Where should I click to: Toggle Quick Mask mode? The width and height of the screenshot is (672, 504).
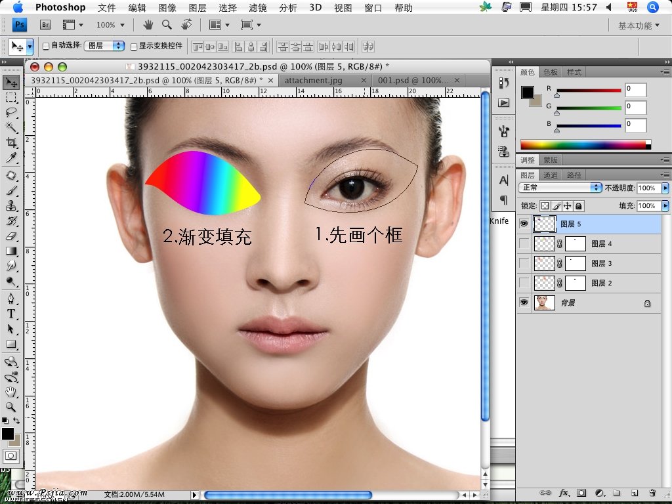click(x=10, y=456)
